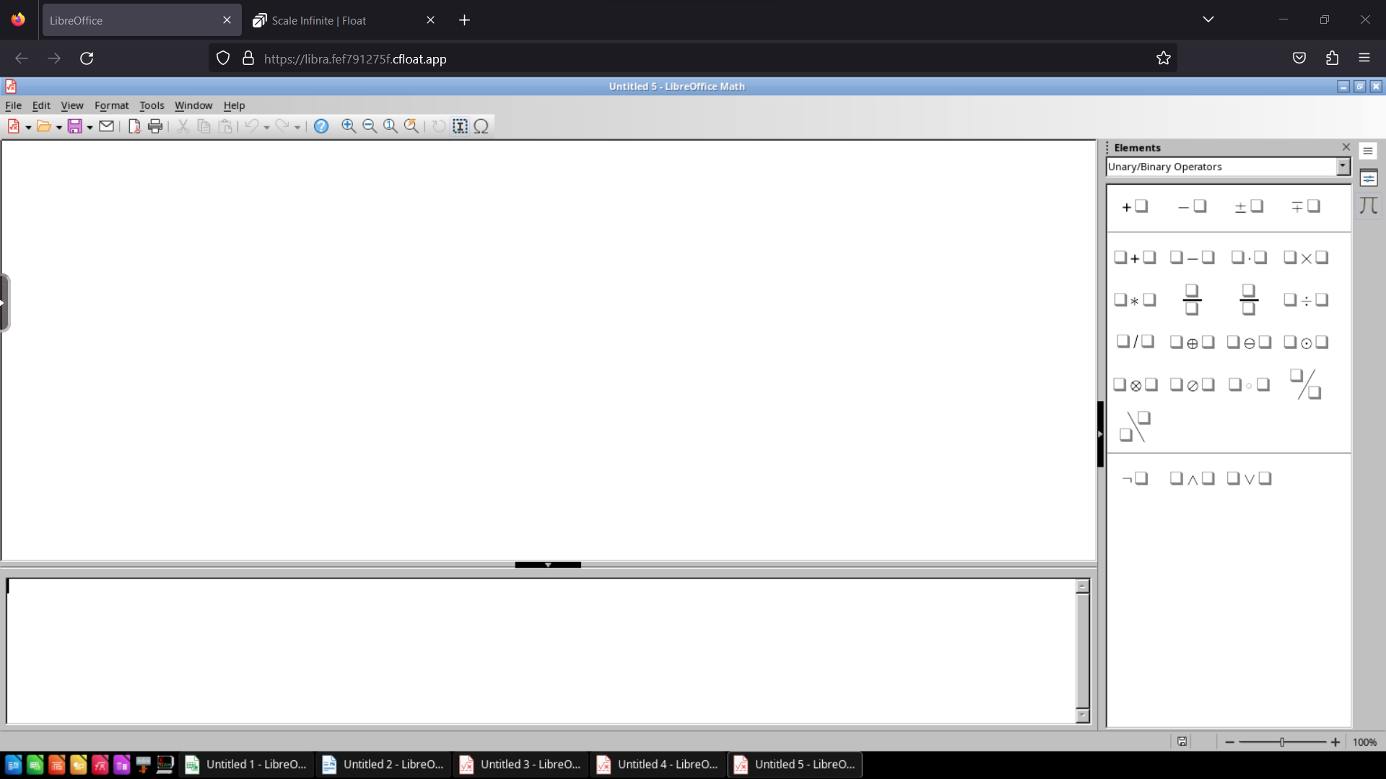Zoom out of the formula
This screenshot has width=1386, height=779.
(370, 126)
